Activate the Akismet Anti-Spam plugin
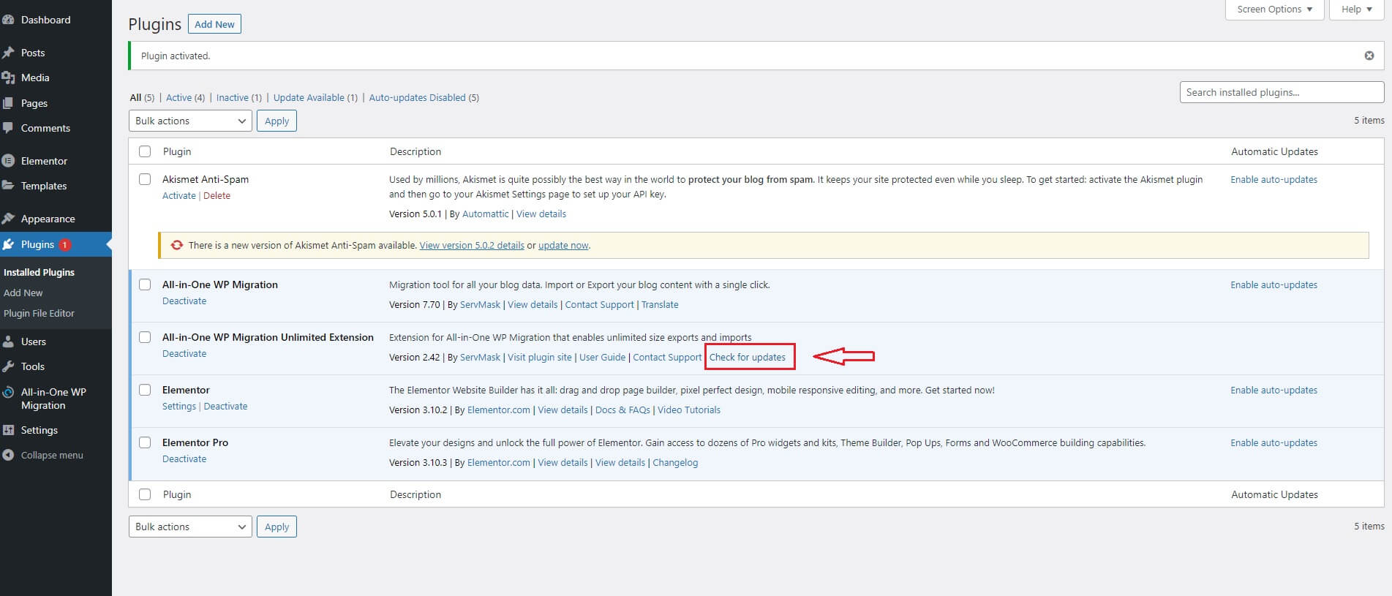The width and height of the screenshot is (1392, 596). (x=179, y=195)
